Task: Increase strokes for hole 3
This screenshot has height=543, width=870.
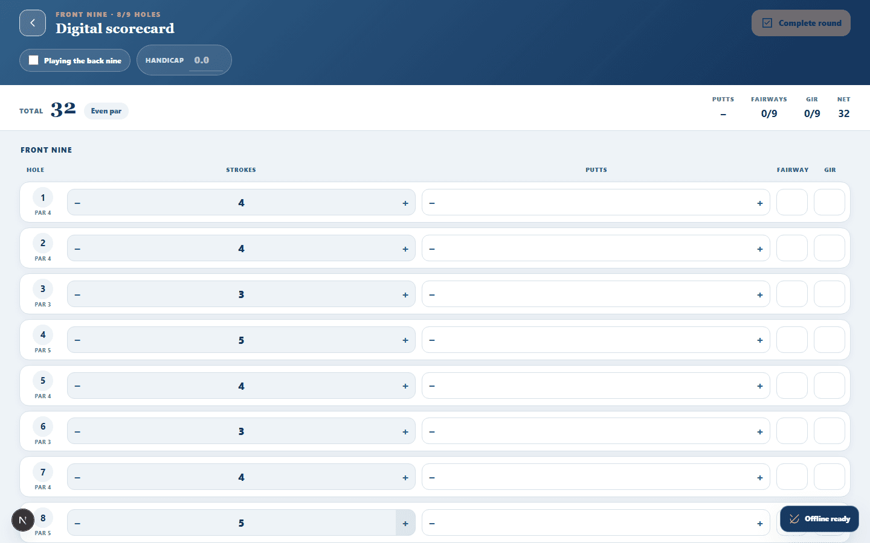Action: [x=405, y=294]
